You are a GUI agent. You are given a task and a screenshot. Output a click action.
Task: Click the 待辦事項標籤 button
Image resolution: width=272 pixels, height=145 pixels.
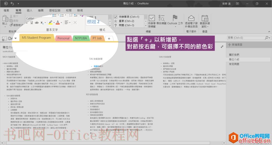click(152, 21)
